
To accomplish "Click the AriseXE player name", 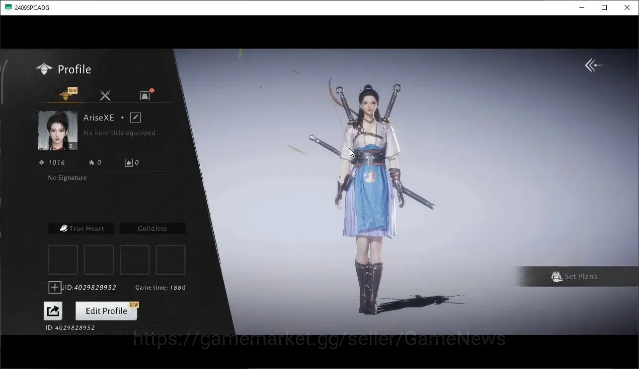I will [x=99, y=118].
